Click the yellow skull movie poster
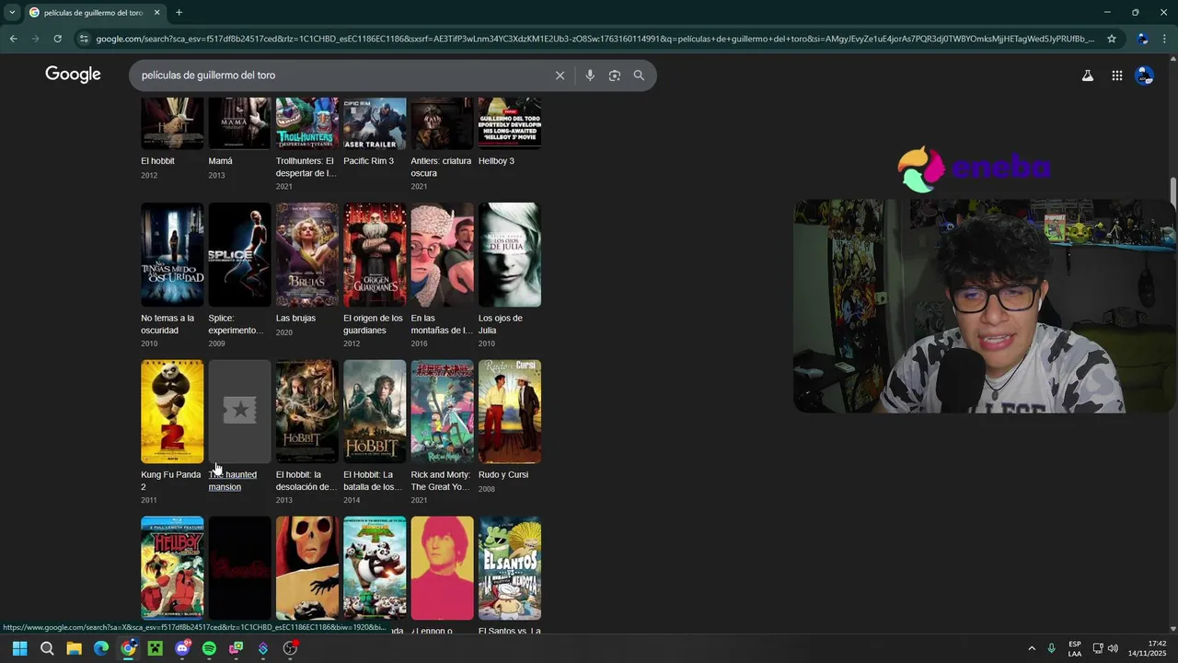The width and height of the screenshot is (1178, 663). (307, 568)
